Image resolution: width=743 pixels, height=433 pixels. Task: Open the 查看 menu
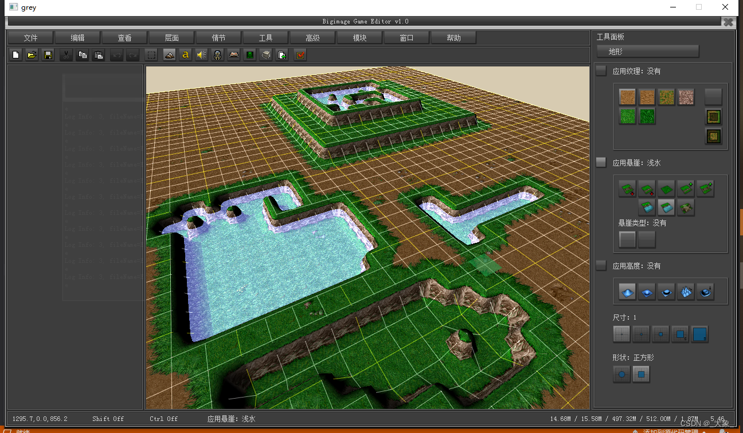[124, 38]
